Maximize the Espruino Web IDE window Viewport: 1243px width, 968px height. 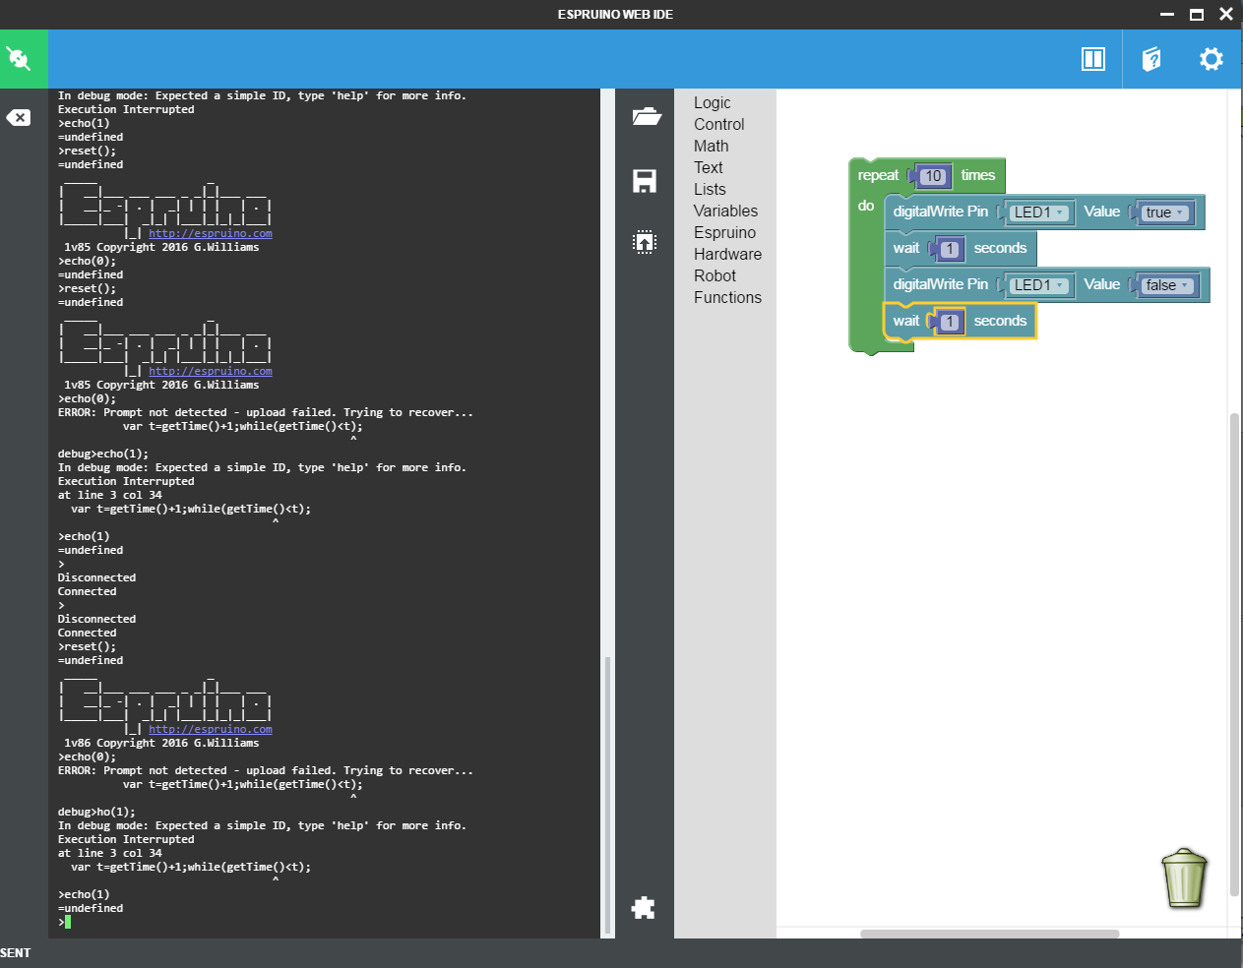click(1197, 15)
